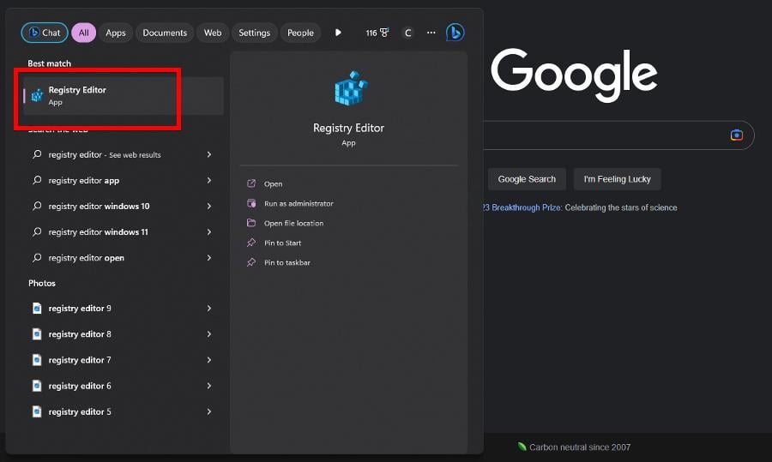This screenshot has height=462, width=772.
Task: Switch to the Apps filter tab
Action: (116, 33)
